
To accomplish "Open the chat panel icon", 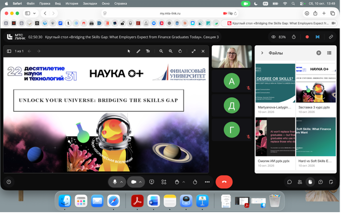I will pos(289,182).
